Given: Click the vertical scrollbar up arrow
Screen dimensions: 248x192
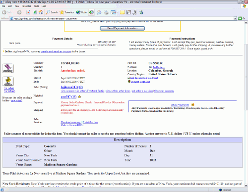Looking at the screenshot, I should (246, 23).
